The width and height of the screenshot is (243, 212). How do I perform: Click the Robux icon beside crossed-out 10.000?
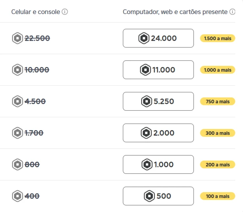(x=18, y=70)
